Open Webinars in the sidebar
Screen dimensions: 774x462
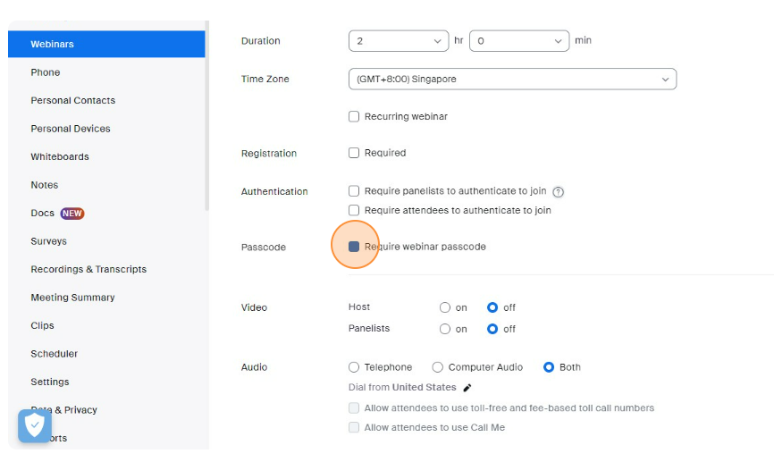click(x=106, y=44)
